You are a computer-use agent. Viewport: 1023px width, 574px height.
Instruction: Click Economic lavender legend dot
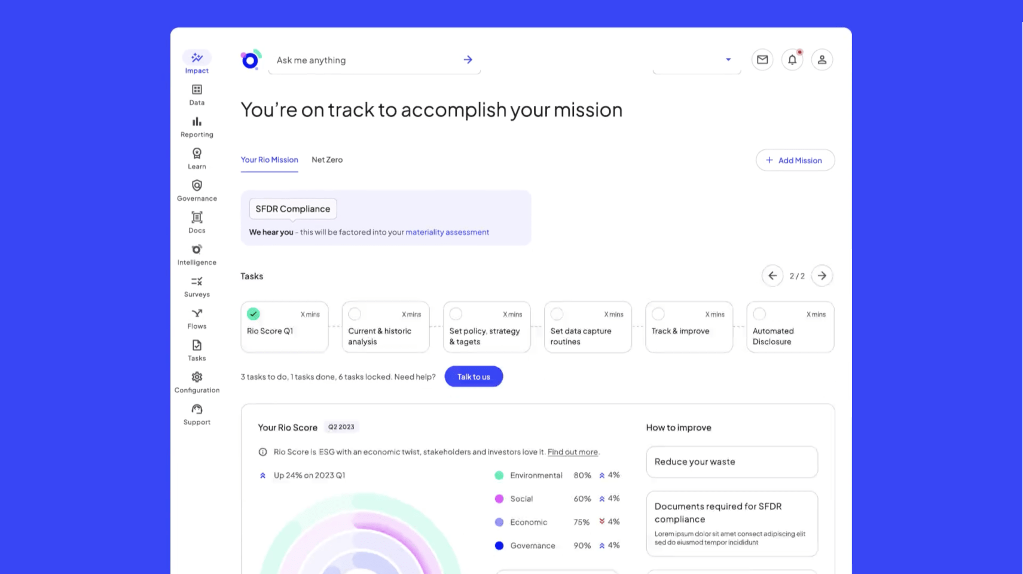point(499,522)
